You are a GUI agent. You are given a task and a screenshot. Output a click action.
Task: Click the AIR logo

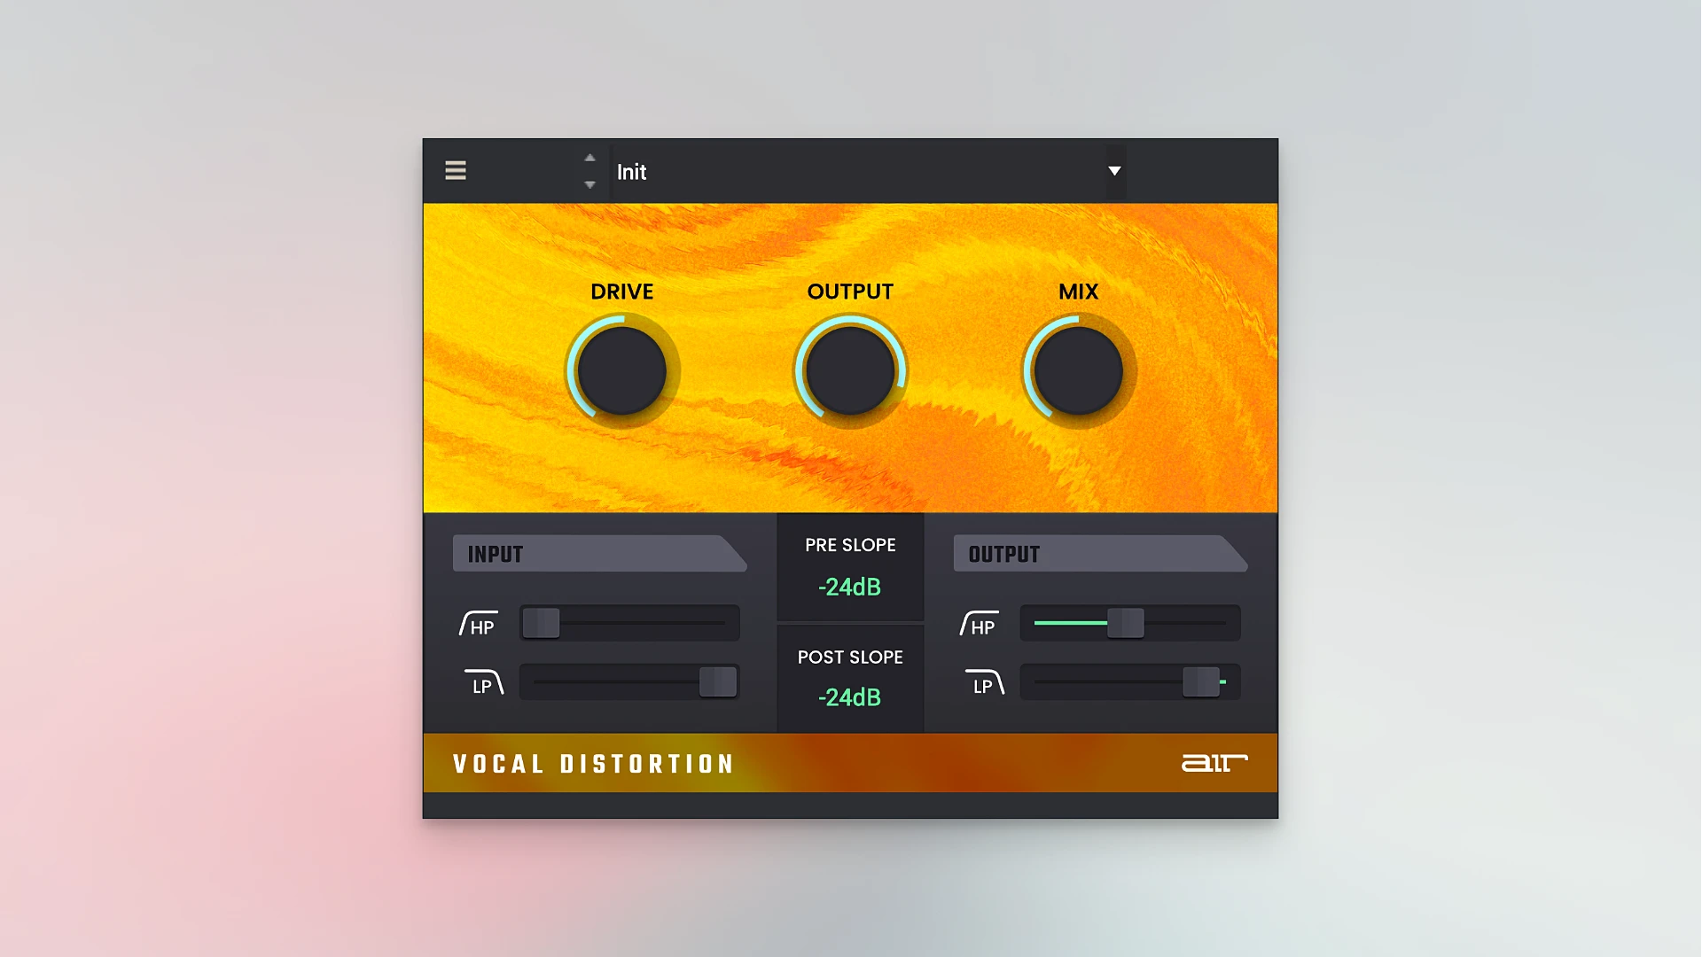[x=1214, y=763]
